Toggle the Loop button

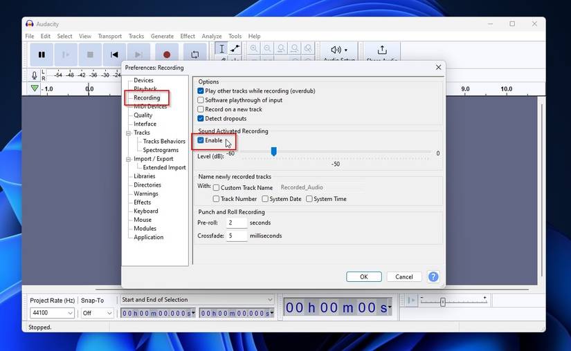[194, 55]
